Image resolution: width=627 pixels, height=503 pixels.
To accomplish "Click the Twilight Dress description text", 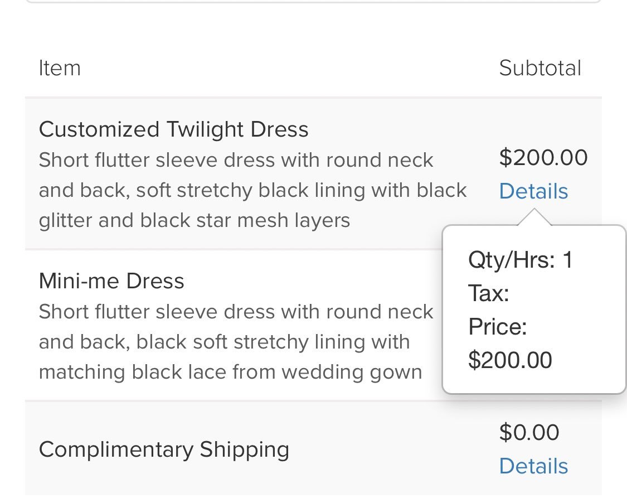I will [x=252, y=190].
